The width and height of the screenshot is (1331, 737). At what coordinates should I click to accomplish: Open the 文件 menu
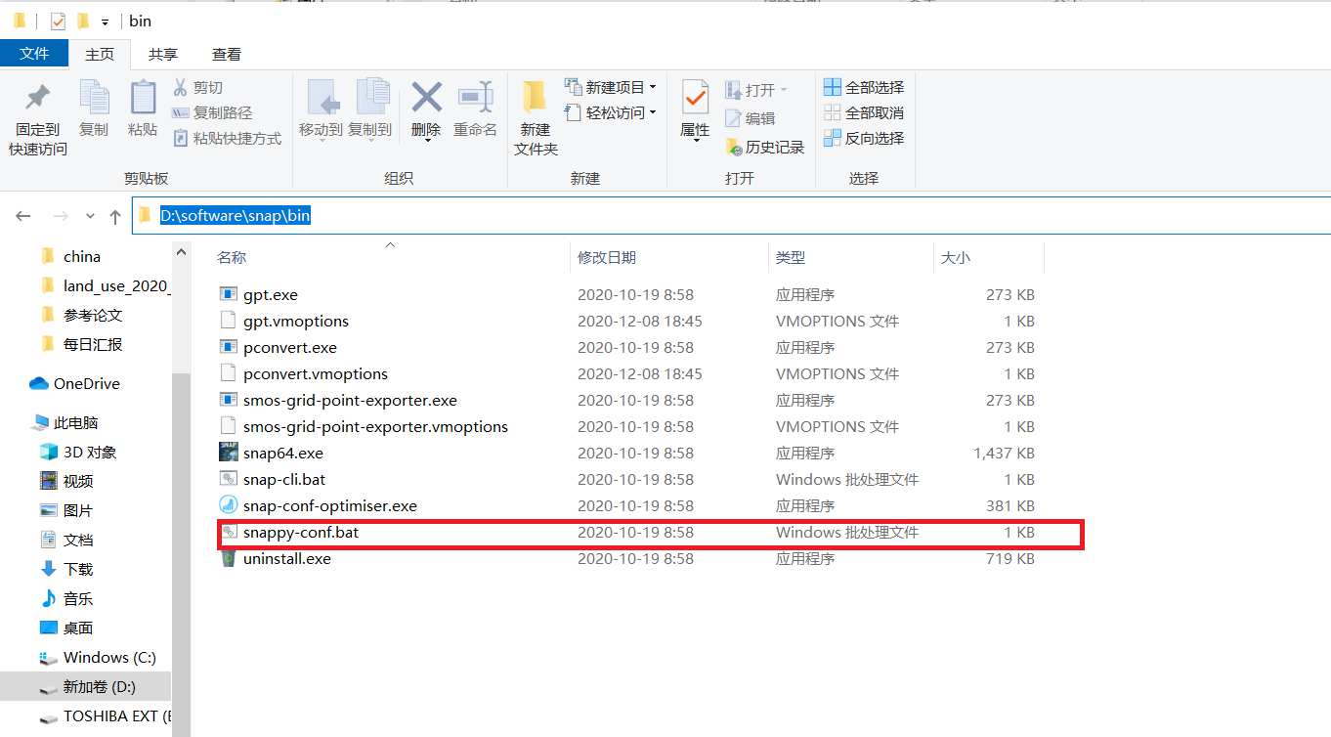point(34,54)
